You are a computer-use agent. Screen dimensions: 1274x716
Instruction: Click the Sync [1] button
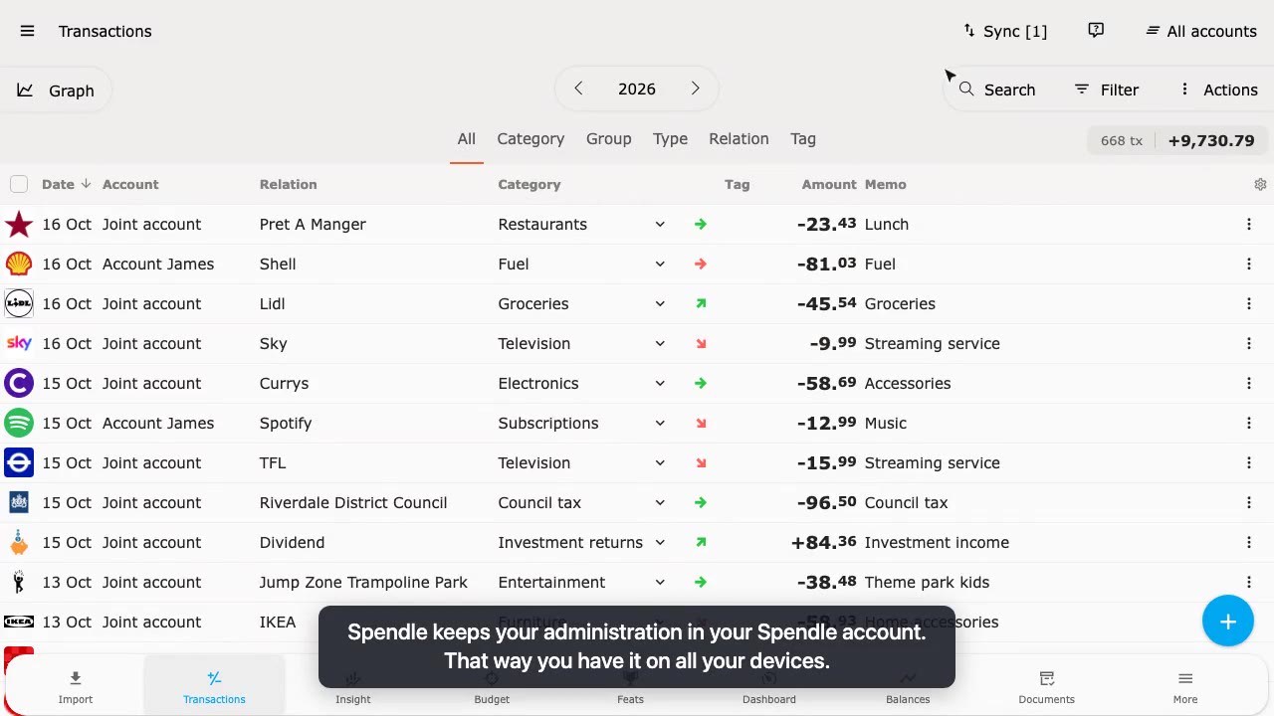pyautogui.click(x=1004, y=31)
